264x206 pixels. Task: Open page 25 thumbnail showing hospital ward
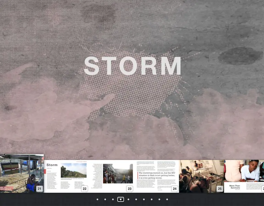pos(201,176)
